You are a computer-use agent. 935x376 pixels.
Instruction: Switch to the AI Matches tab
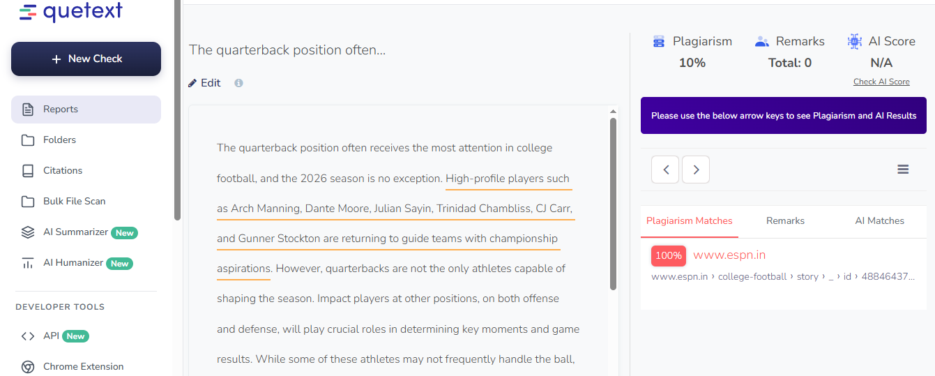(x=879, y=220)
